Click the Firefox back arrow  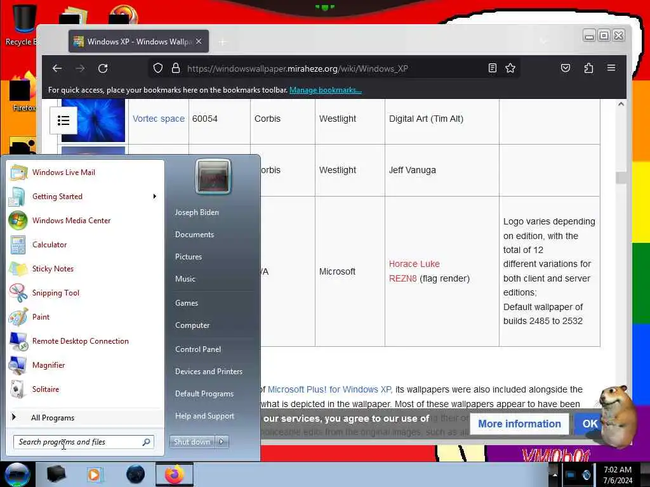[x=56, y=68]
